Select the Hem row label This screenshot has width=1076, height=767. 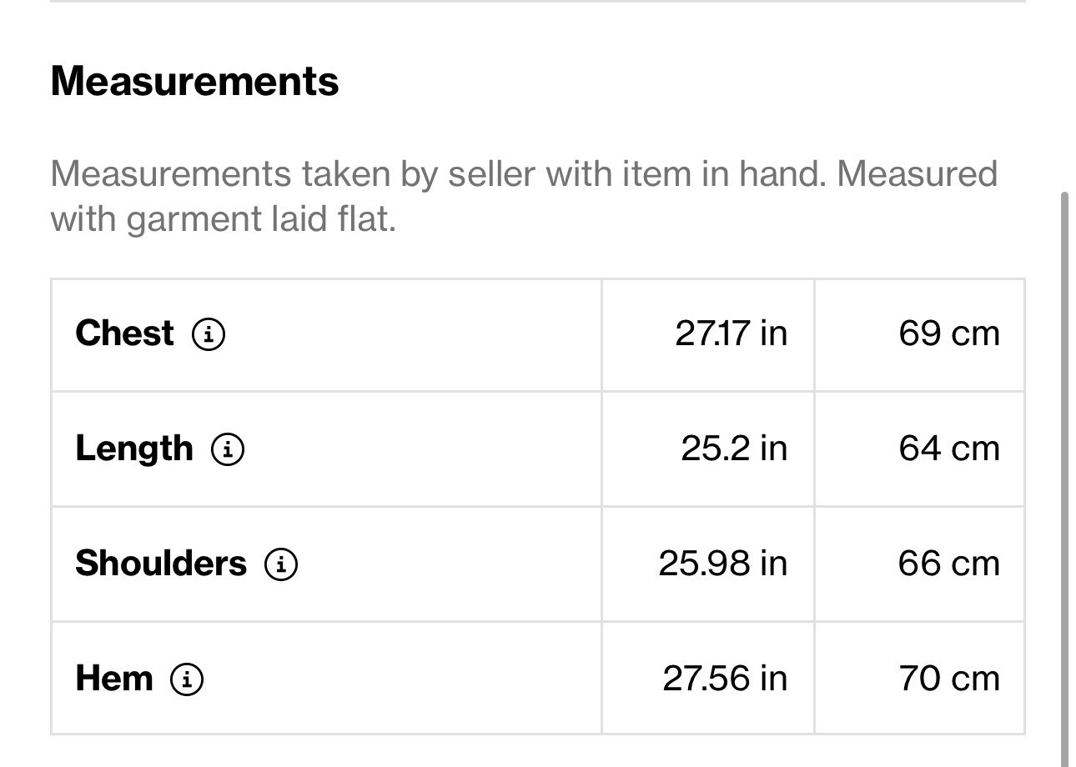pos(114,678)
